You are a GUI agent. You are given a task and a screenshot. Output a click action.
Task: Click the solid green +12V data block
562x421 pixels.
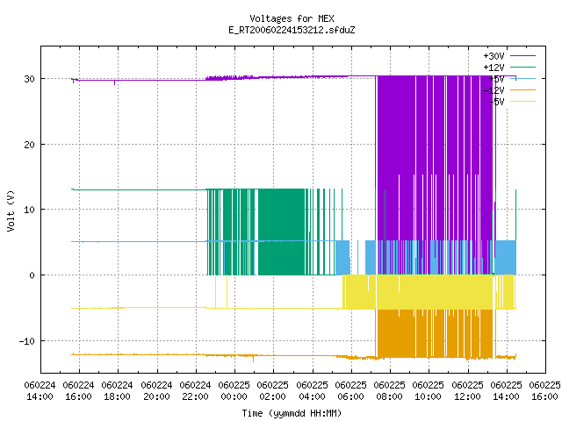coord(281,232)
